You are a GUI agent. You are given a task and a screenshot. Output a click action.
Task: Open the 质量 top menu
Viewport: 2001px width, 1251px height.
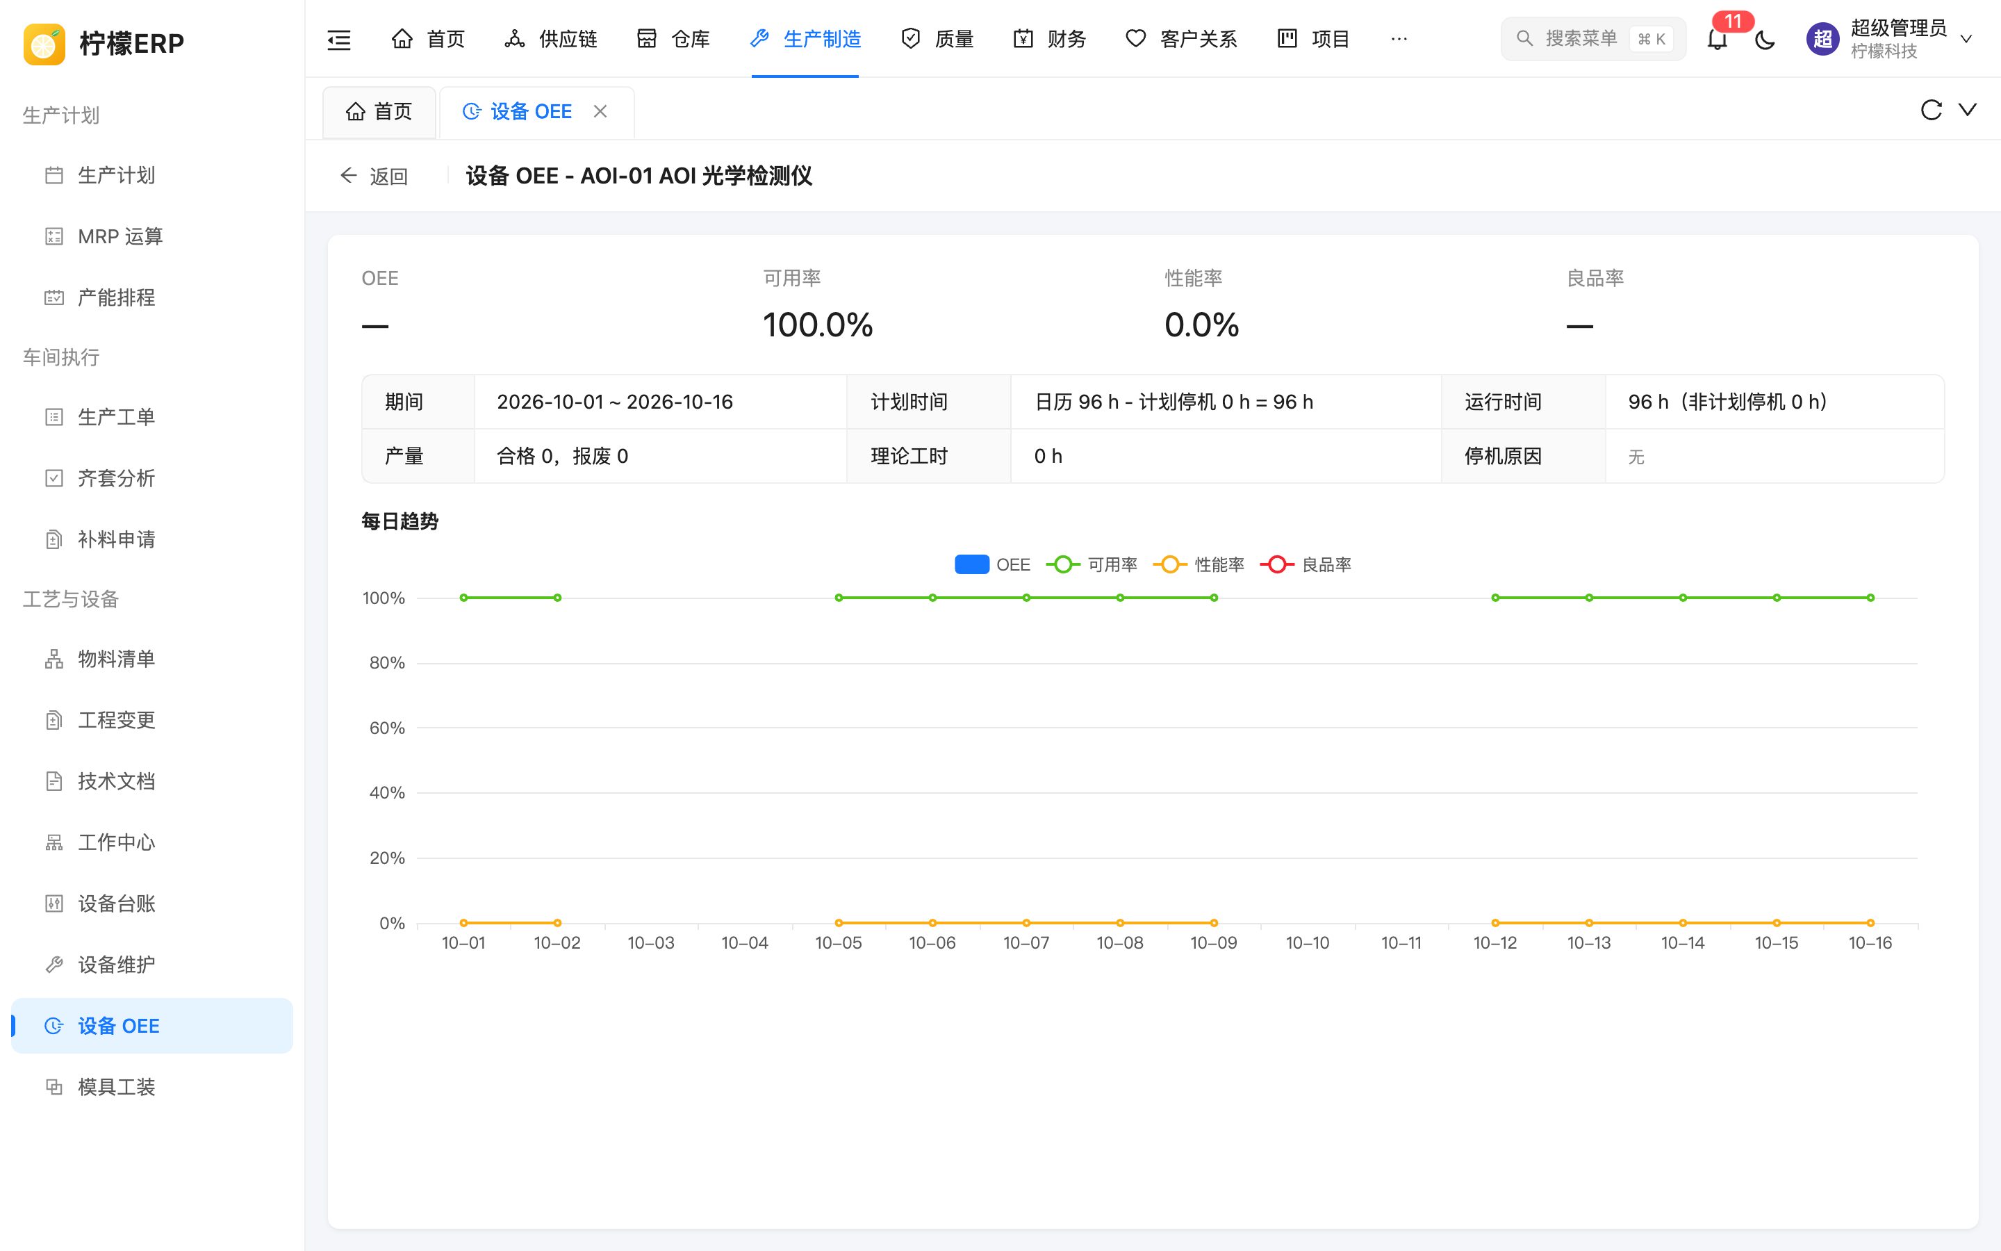(937, 39)
